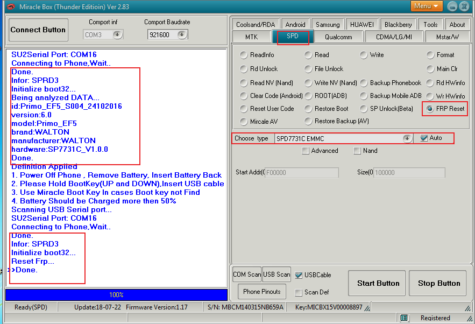The width and height of the screenshot is (475, 324).
Task: Expand the Comport inf COM3 dropdown
Action: coord(117,34)
